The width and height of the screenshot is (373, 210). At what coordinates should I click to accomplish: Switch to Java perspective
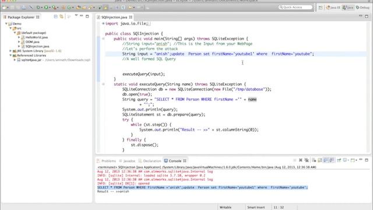[348, 8]
